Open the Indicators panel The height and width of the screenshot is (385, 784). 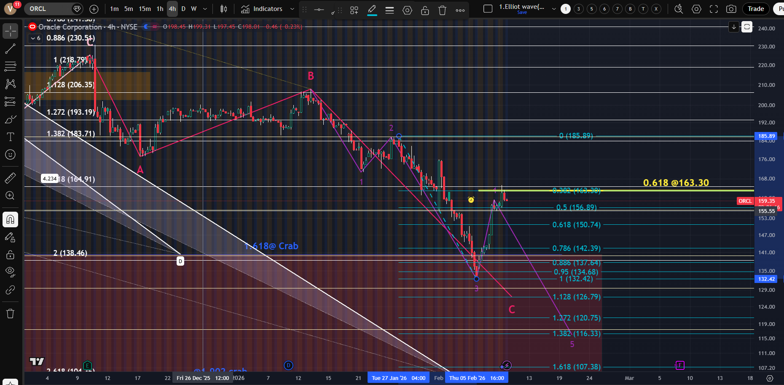click(262, 9)
